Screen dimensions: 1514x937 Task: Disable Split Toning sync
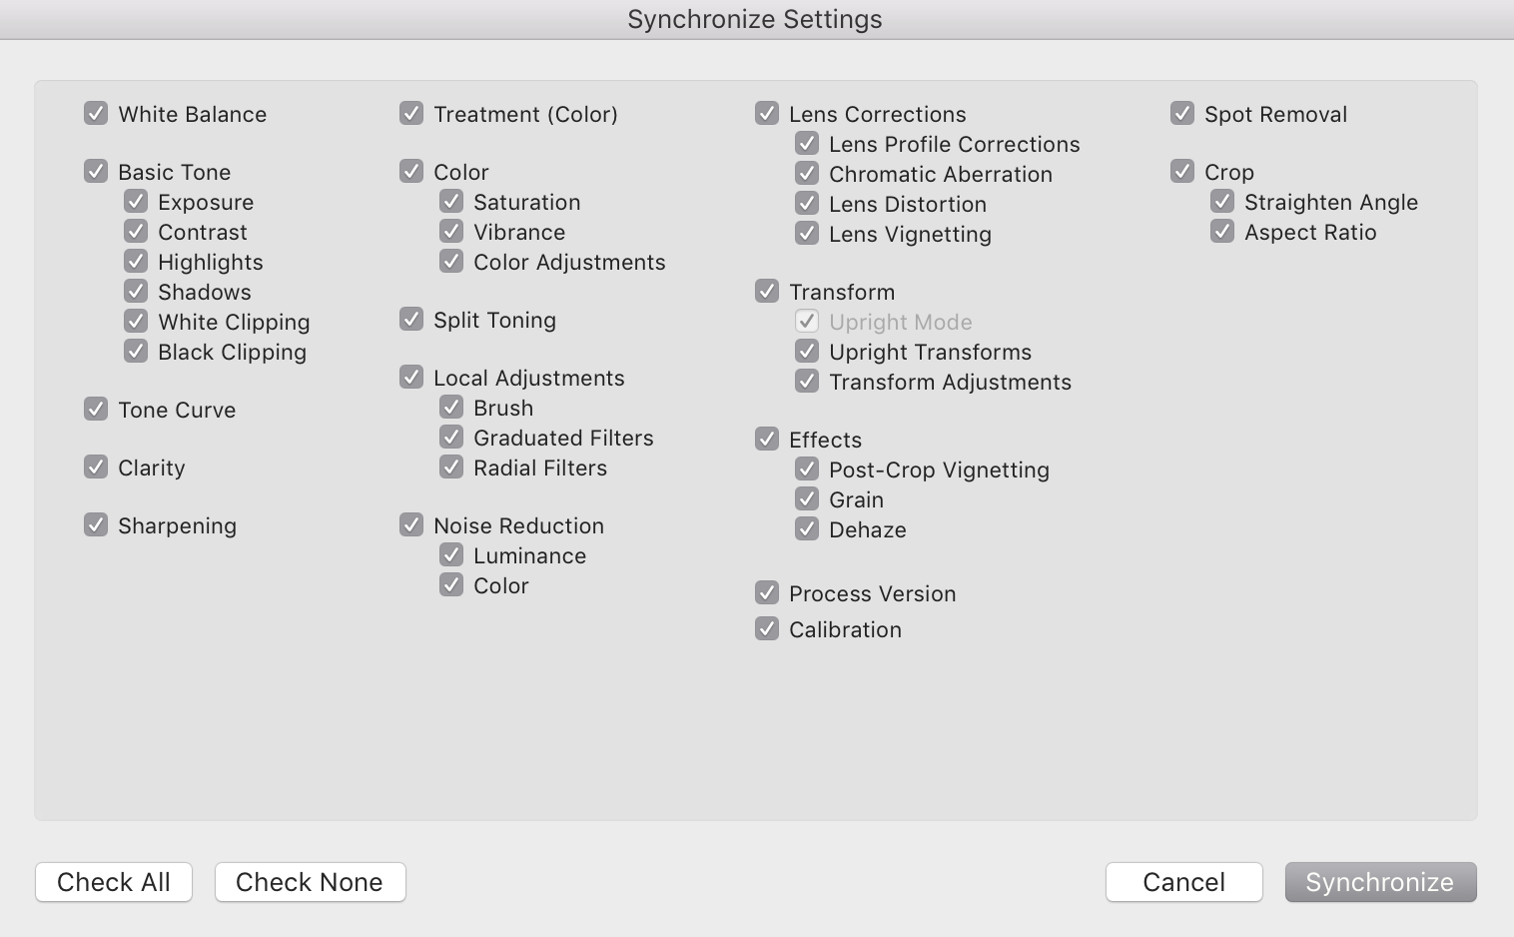(411, 319)
